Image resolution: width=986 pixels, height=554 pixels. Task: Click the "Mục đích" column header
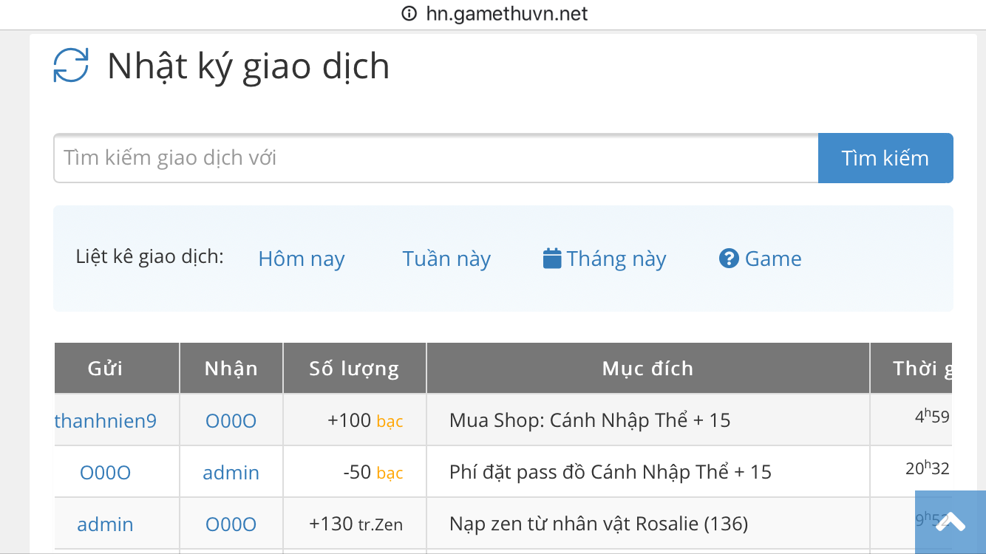tap(647, 367)
